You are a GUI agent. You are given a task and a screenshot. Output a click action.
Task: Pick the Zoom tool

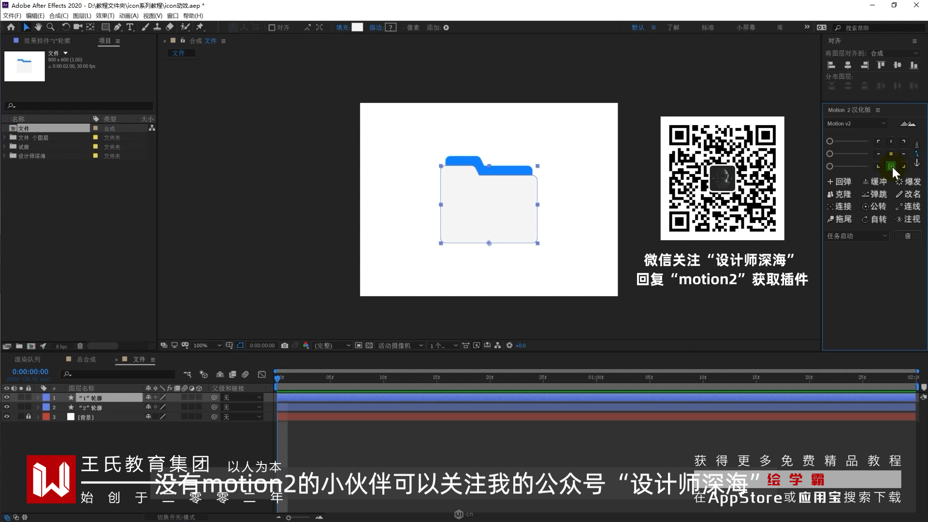[50, 28]
